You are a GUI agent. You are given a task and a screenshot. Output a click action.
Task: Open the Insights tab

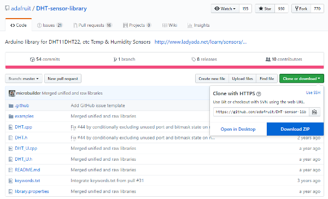pyautogui.click(x=198, y=25)
